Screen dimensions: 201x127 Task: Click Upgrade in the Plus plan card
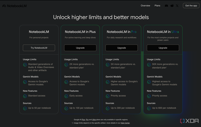80,48
